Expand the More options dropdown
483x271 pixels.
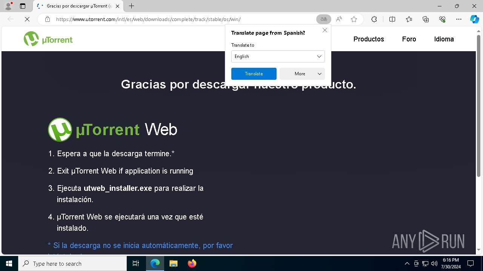(x=302, y=74)
